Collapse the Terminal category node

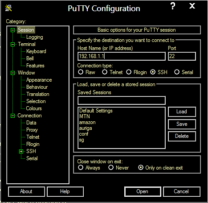tap(12, 44)
